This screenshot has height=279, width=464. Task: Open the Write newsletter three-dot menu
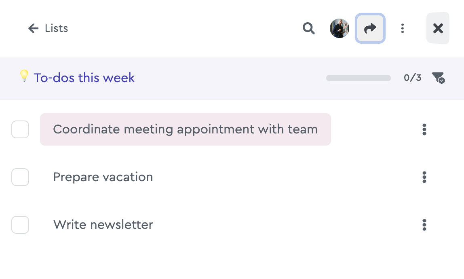(x=424, y=225)
